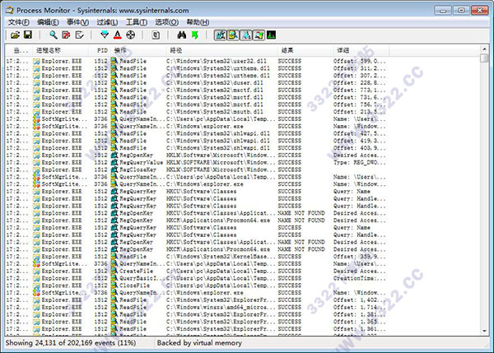Click the time column header 当...
This screenshot has width=494, height=353.
19,50
